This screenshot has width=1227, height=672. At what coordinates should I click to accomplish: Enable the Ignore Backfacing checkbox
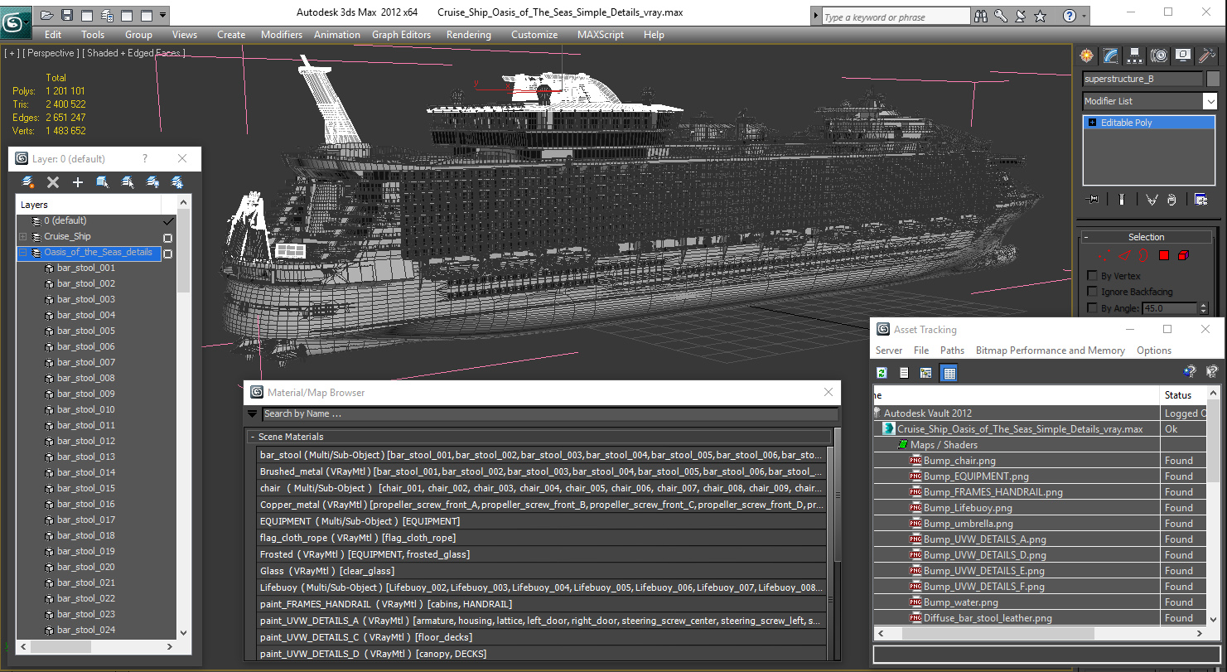[x=1092, y=292]
